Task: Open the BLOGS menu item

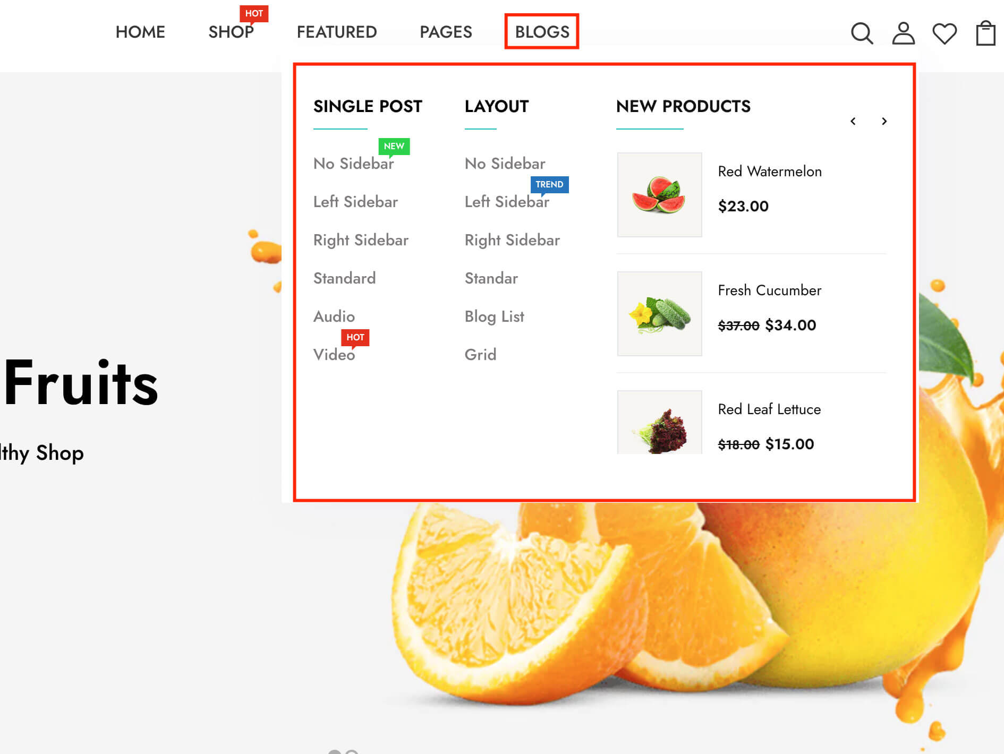Action: (542, 32)
